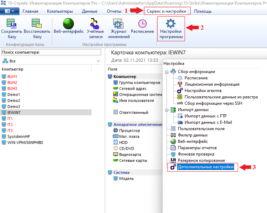267x213 pixels.
Task: Select the Видеокарта field
Action: pos(130,154)
